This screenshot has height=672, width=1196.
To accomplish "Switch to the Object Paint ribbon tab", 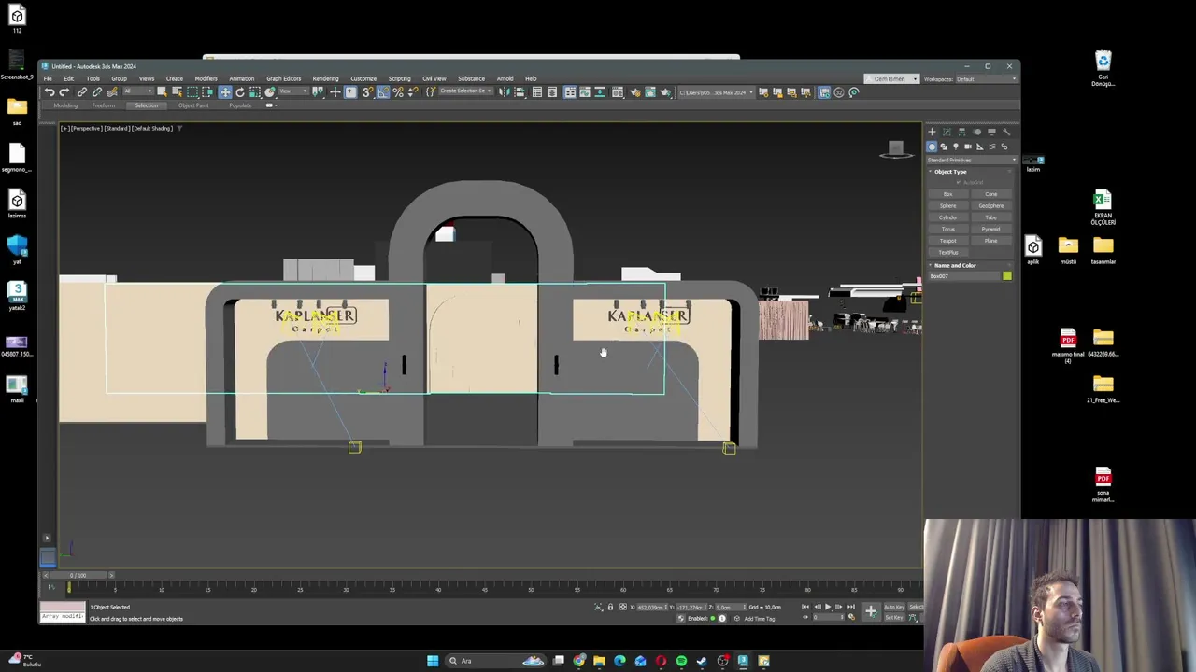I will 193,105.
